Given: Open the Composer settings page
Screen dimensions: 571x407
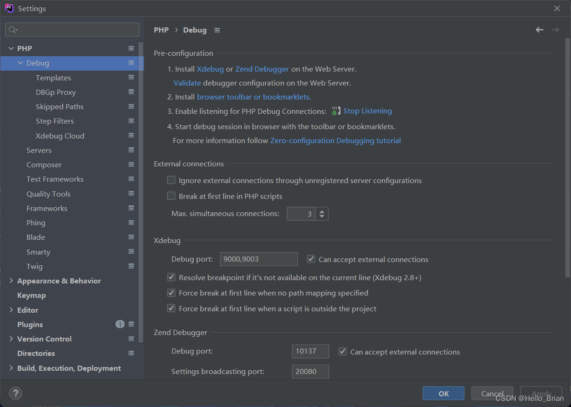Looking at the screenshot, I should click(x=44, y=165).
